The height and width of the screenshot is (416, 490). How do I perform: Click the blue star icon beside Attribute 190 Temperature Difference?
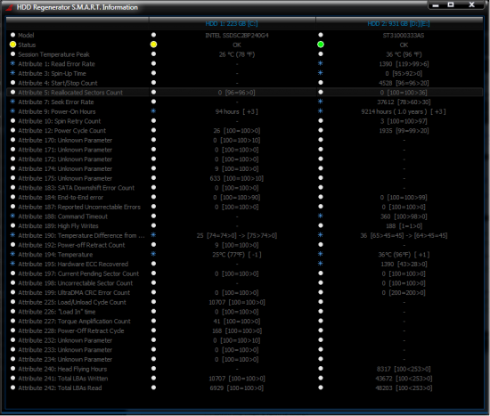point(12,235)
